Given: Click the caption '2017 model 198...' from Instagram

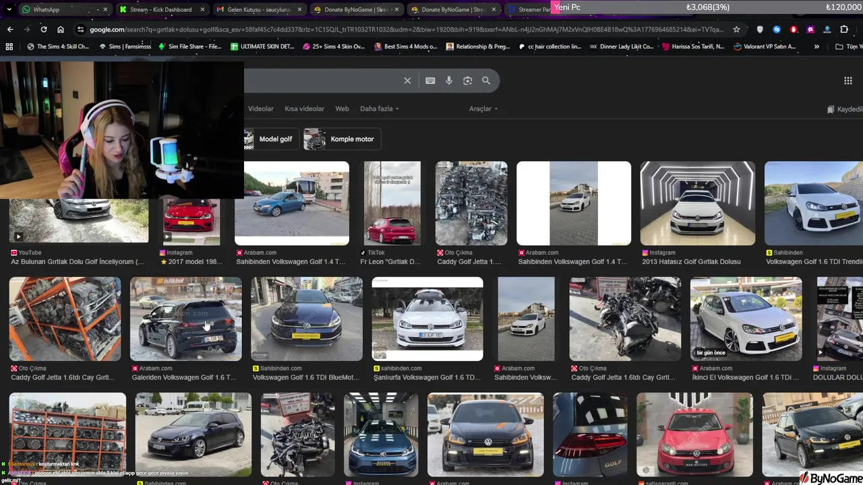Looking at the screenshot, I should coord(191,262).
